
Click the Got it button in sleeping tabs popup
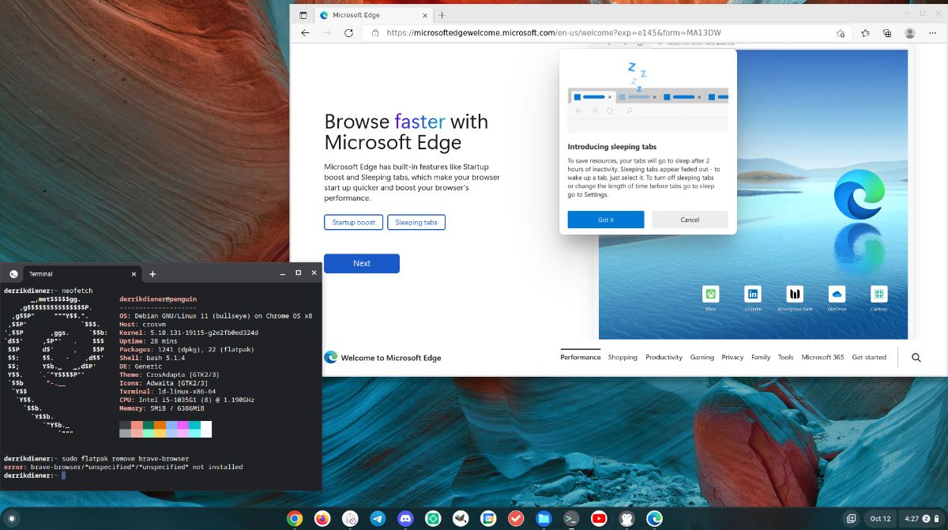coord(606,219)
